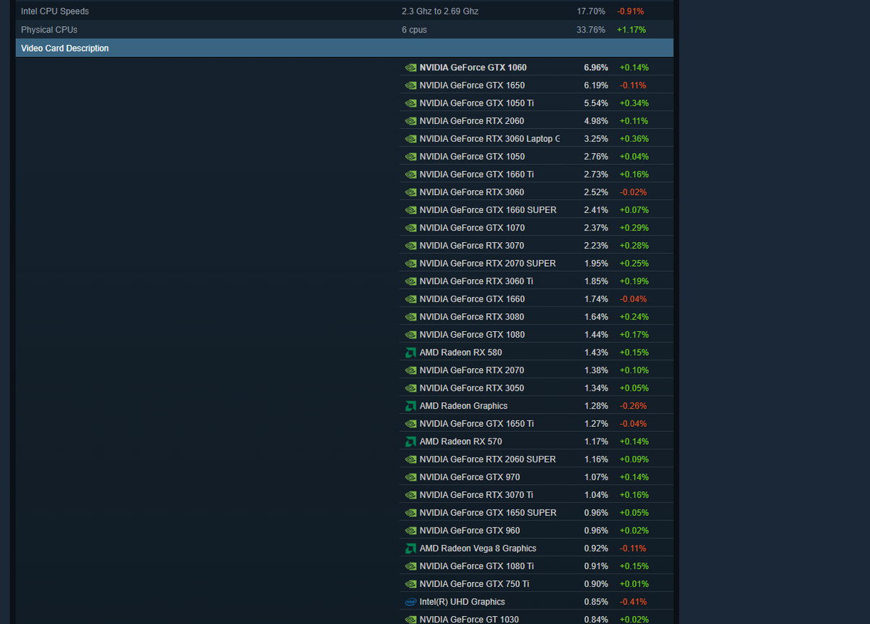Select the NVIDIA GeForce RTX 3050 name

[471, 388]
